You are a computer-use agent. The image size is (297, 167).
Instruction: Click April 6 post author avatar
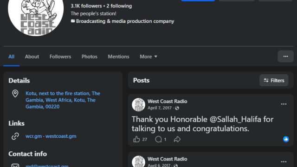click(x=138, y=161)
